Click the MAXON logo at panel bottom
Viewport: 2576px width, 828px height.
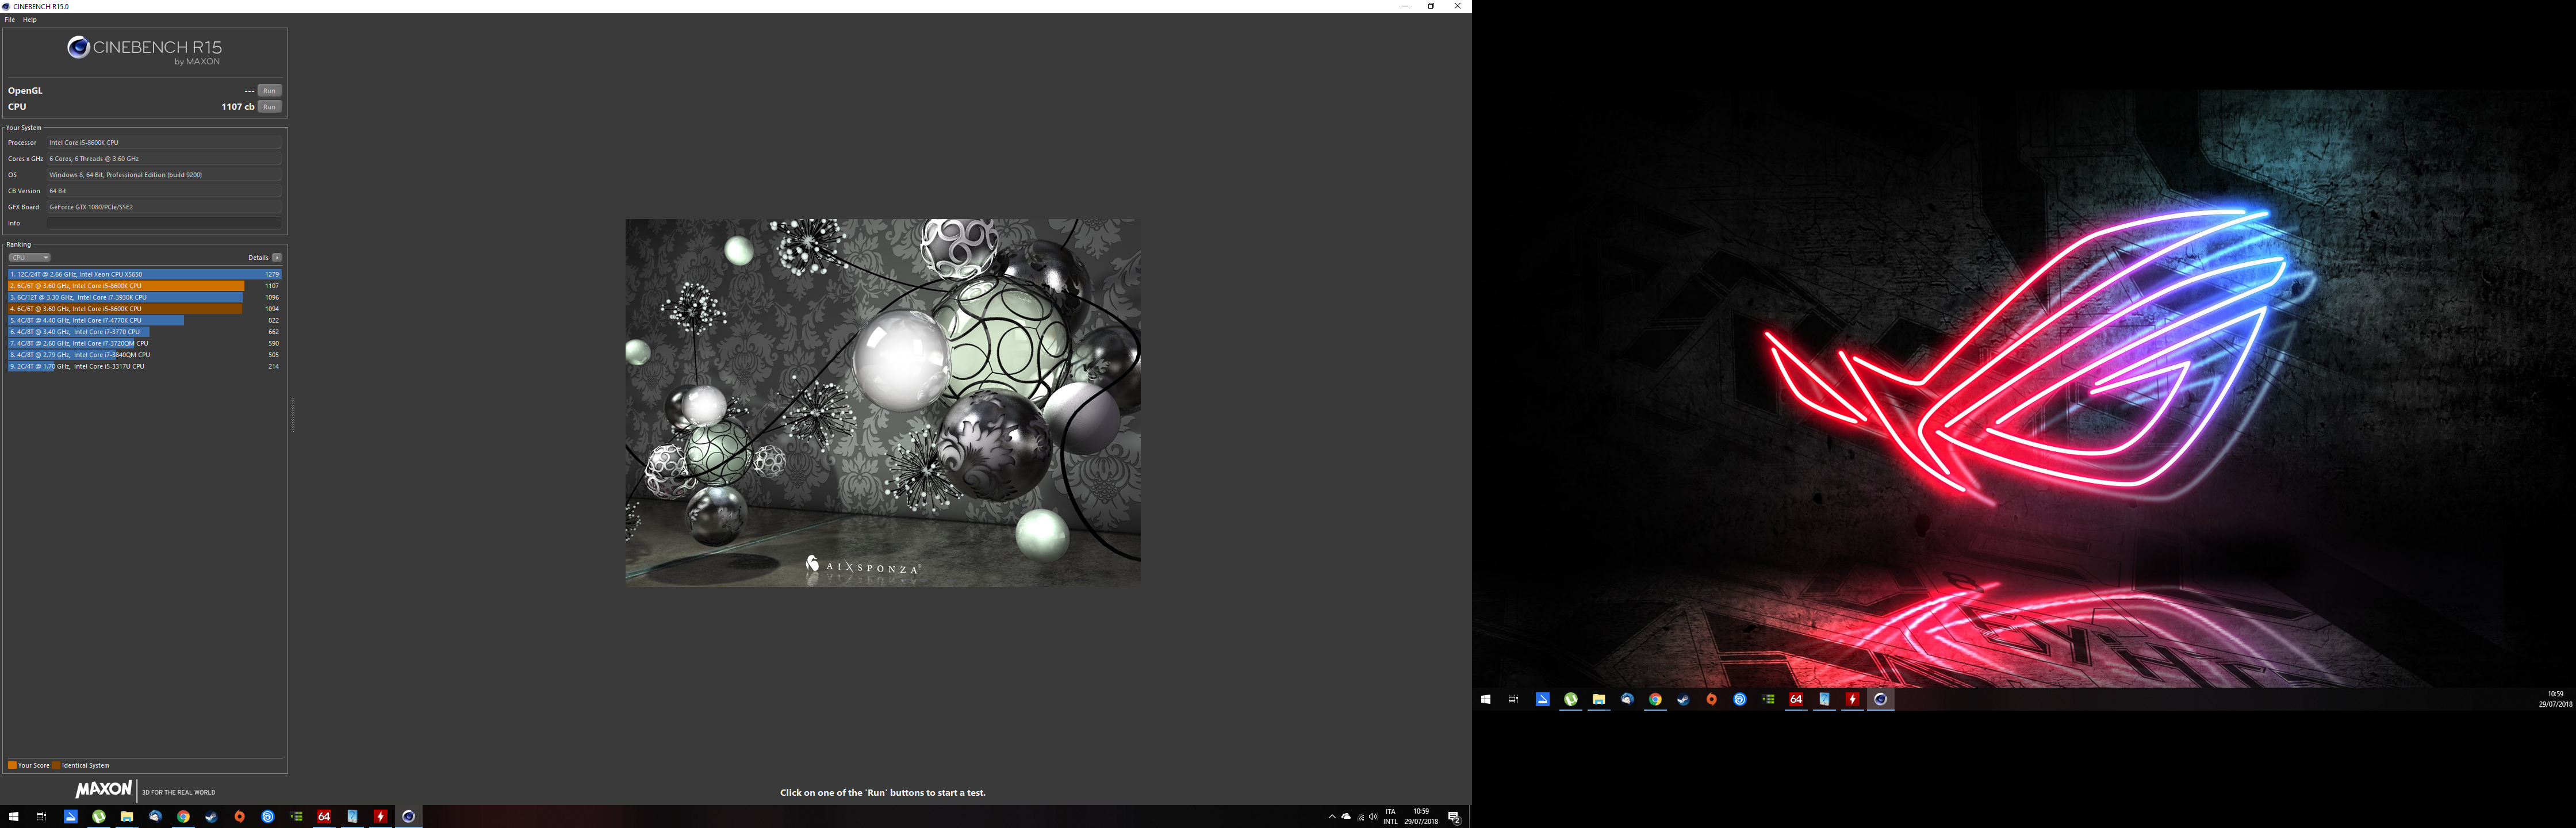(x=104, y=789)
